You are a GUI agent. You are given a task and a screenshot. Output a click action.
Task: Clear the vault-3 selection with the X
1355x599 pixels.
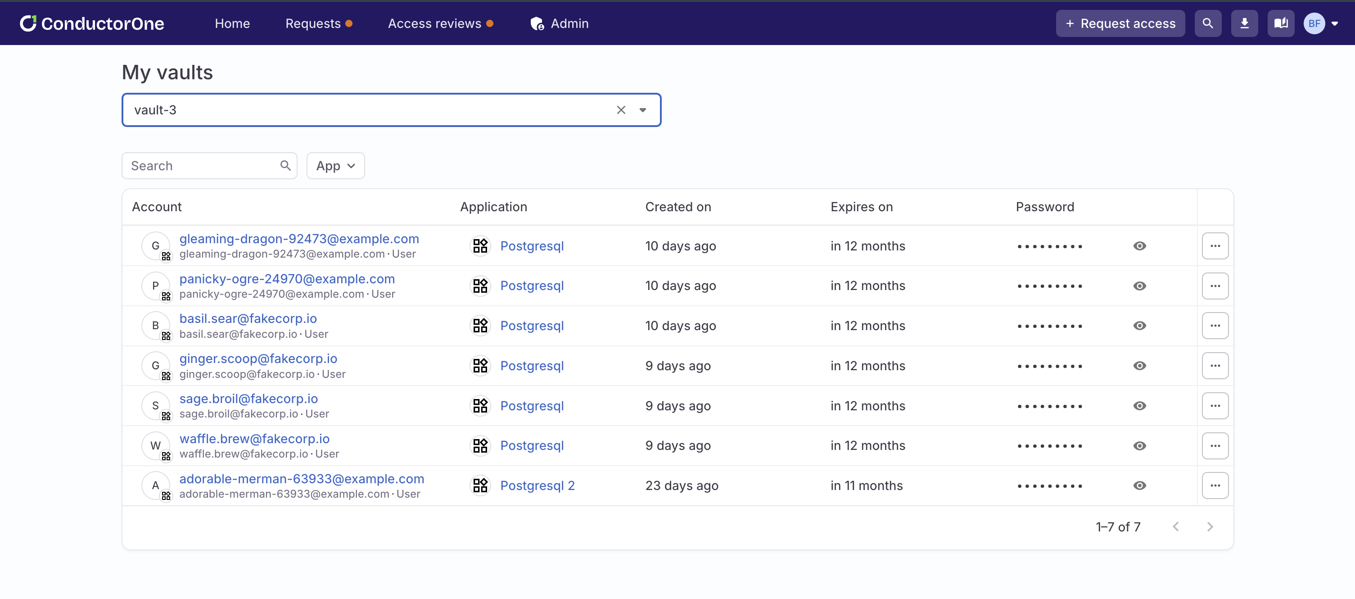(x=621, y=110)
